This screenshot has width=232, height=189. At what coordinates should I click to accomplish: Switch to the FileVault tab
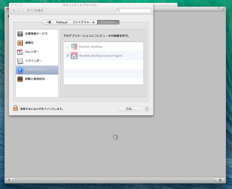(x=61, y=22)
